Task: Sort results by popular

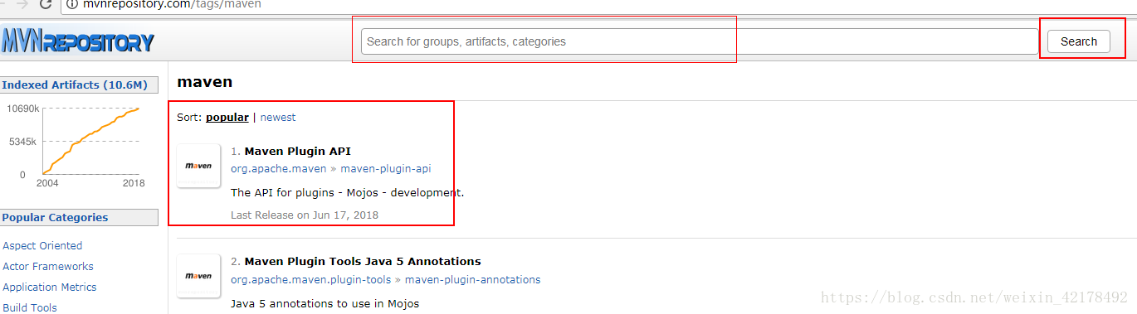Action: tap(227, 118)
